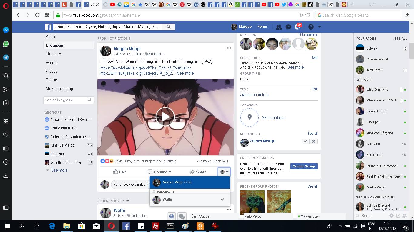414x232 pixels.
Task: Go to the group's Videos section
Action: click(x=52, y=71)
